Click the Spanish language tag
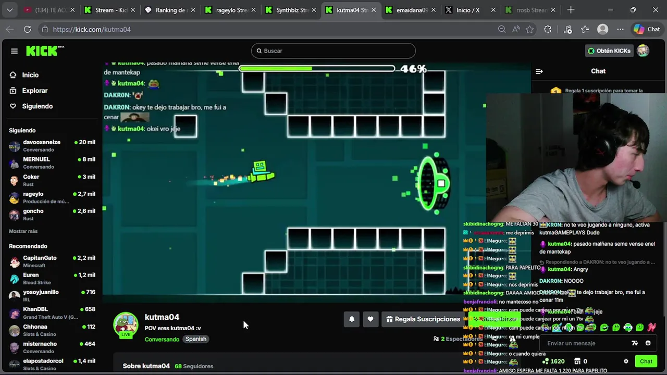The image size is (667, 375). (196, 339)
